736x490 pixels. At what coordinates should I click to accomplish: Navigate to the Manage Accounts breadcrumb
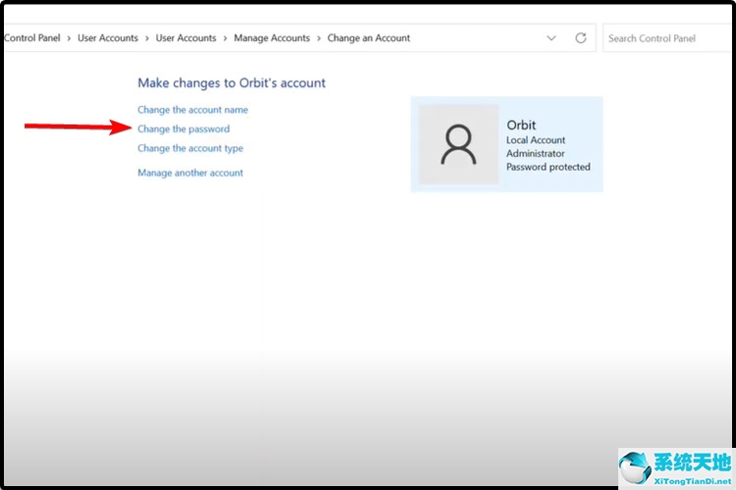click(x=271, y=38)
